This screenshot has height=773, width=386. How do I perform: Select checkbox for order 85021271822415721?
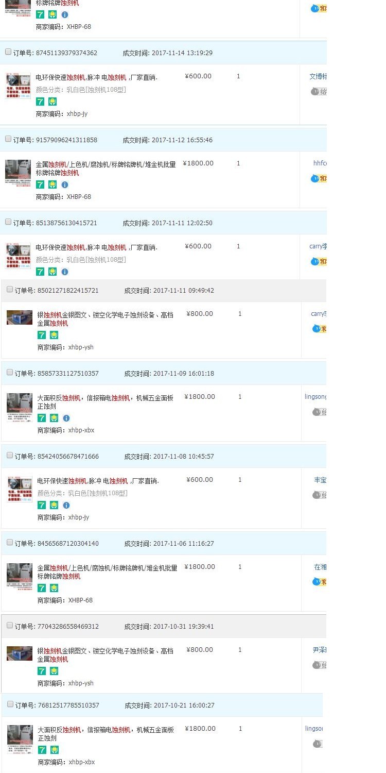pos(10,290)
